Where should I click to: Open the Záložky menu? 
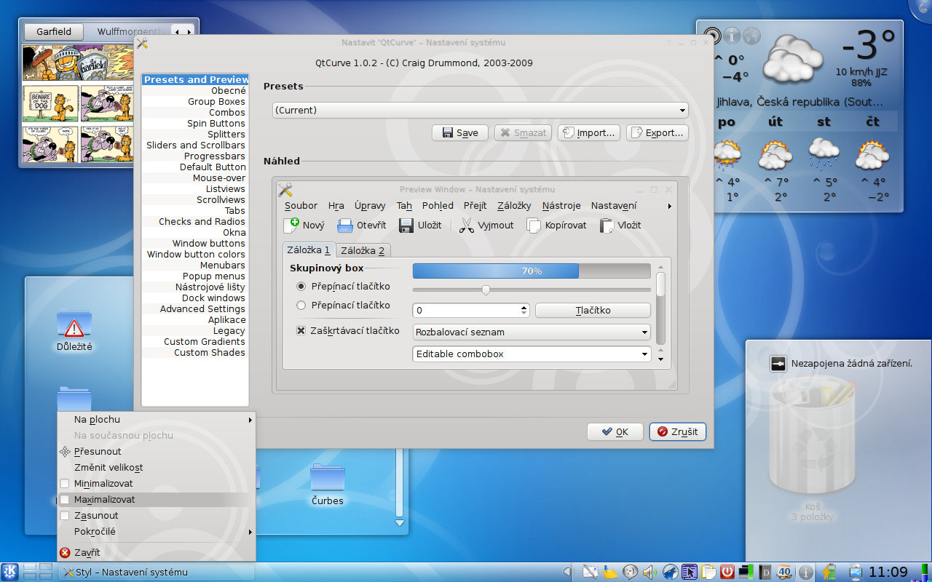(514, 206)
